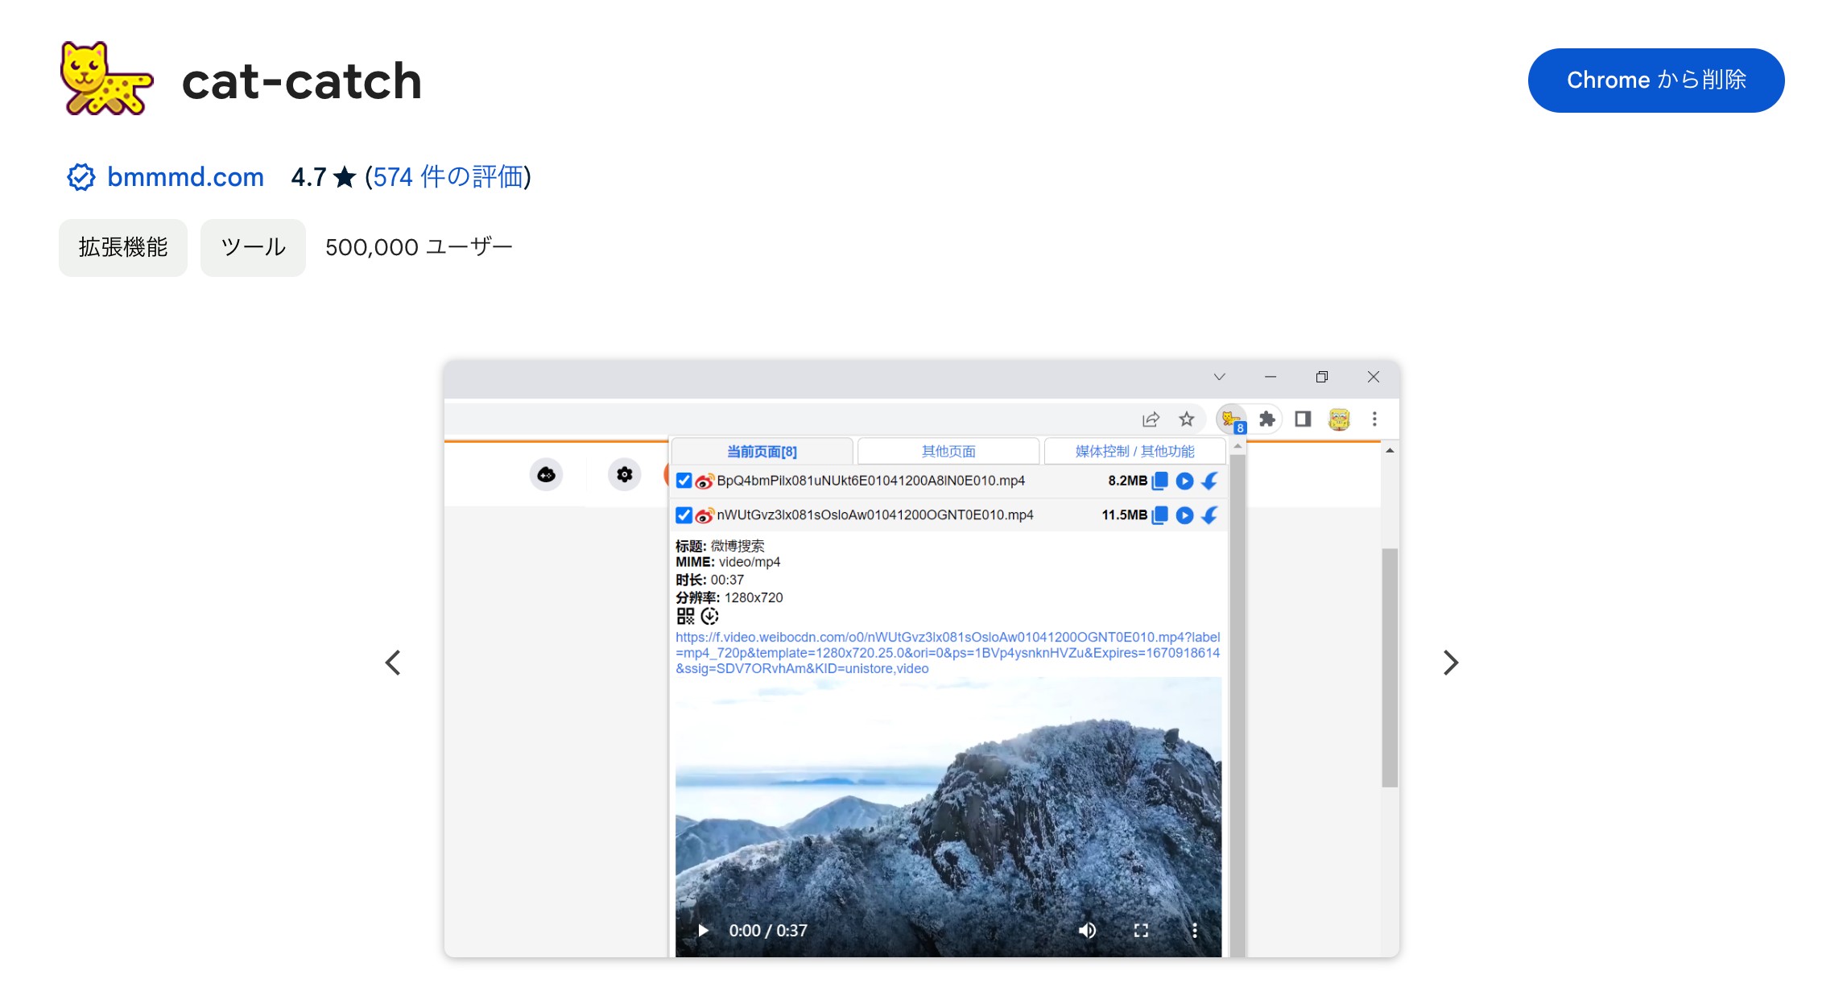Click the 11.5MB file size
Screen dimensions: 1847x1008
coord(1124,515)
